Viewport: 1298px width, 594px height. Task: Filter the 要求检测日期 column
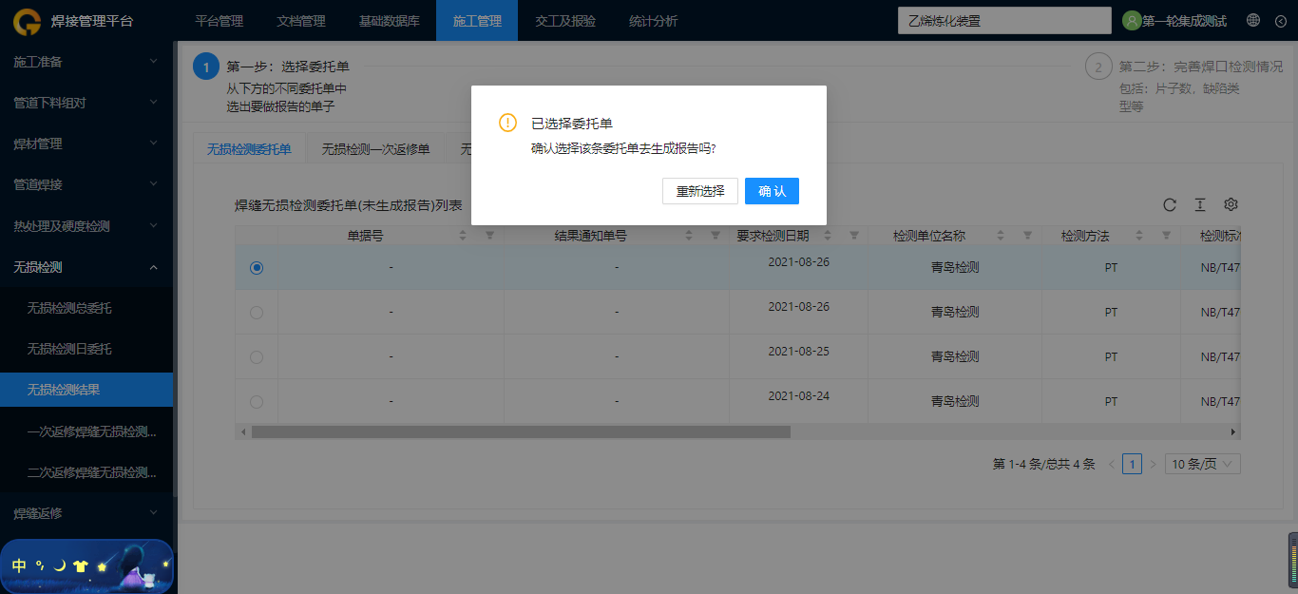coord(854,235)
